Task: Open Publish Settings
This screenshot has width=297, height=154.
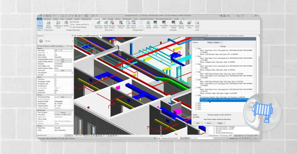Action: tap(148, 25)
